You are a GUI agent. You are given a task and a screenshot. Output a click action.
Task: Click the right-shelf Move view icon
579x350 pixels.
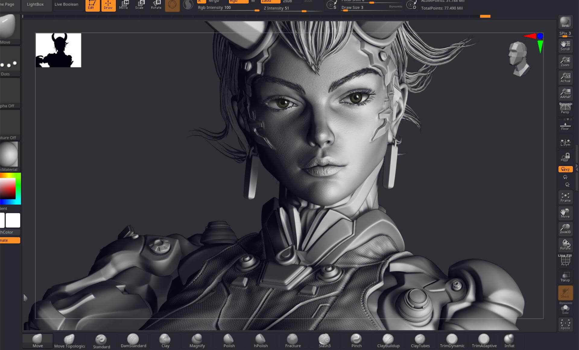(565, 213)
